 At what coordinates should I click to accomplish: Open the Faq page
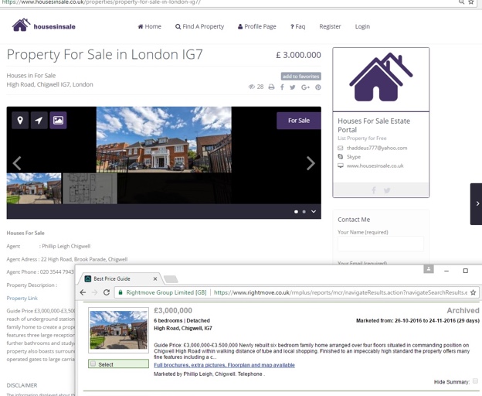(297, 26)
